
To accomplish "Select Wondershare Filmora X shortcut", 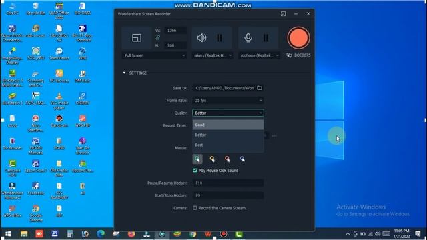I will pos(12,191).
